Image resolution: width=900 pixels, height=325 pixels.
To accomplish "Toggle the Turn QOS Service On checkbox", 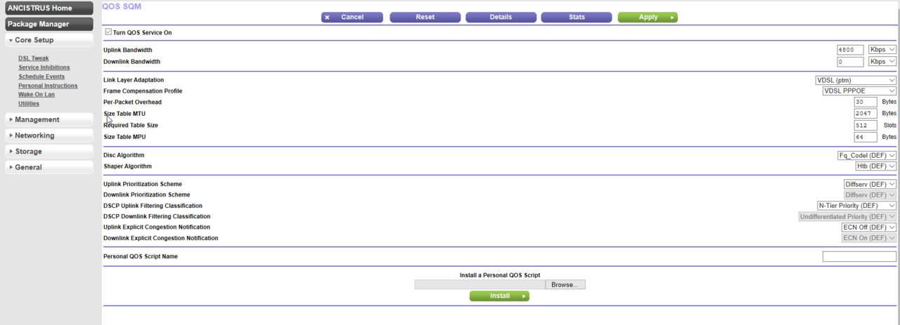I will [108, 32].
